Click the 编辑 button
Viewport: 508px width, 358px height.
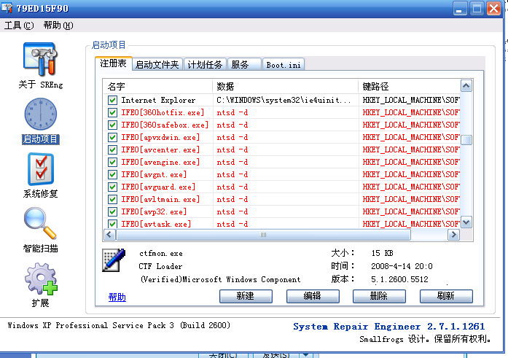click(x=313, y=296)
